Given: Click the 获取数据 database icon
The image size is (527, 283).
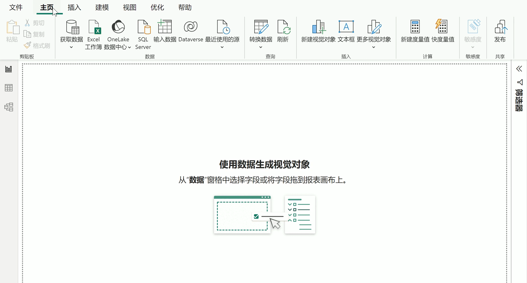Looking at the screenshot, I should click(x=72, y=27).
